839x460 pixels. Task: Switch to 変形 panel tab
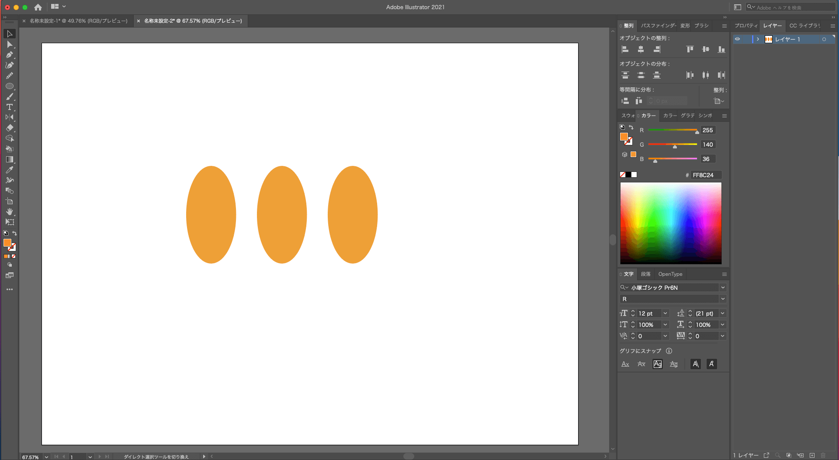pos(685,26)
